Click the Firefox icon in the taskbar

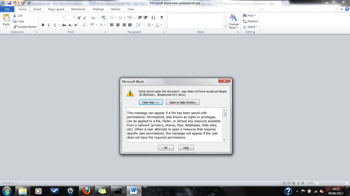click(x=86, y=191)
